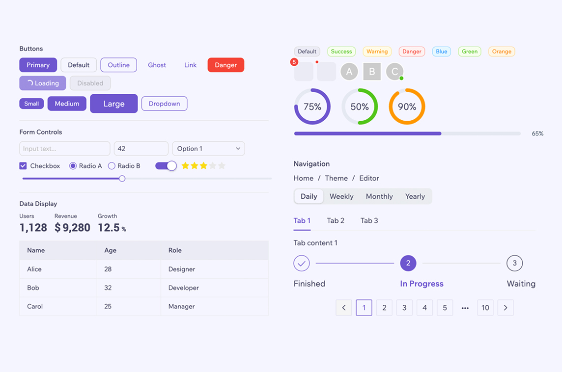Image resolution: width=562 pixels, height=372 pixels.
Task: Turn off the purple toggle switch
Action: point(166,166)
